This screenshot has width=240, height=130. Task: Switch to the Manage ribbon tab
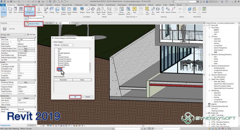[93, 5]
